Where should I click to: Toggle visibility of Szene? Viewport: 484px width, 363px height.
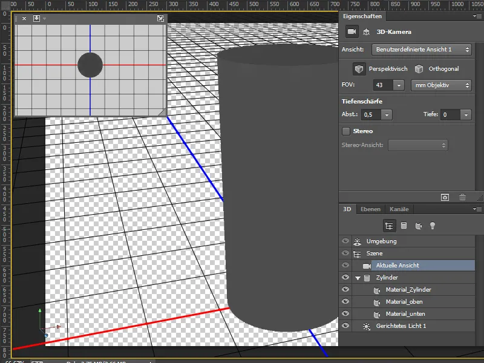345,253
